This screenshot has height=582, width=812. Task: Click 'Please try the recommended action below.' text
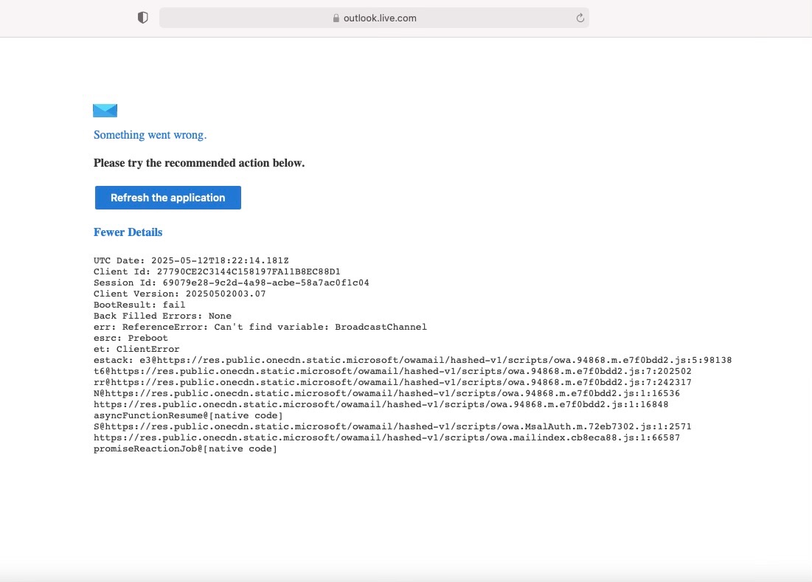[x=199, y=163]
